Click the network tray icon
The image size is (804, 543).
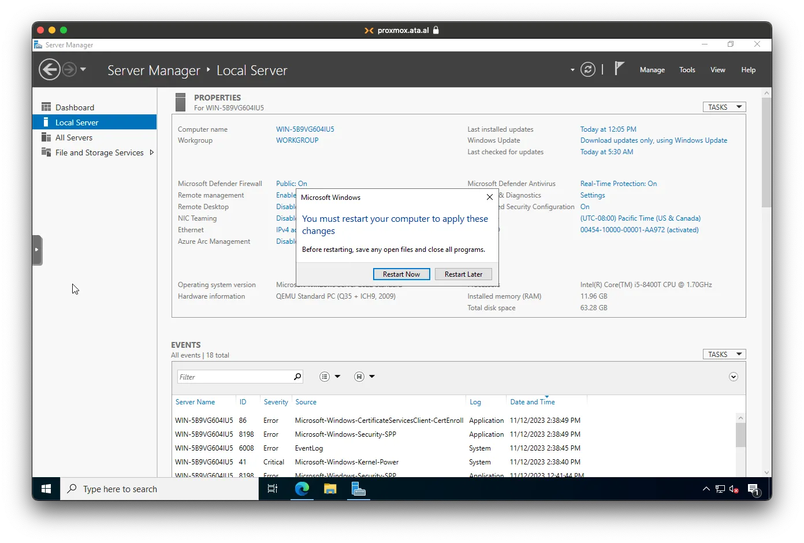tap(720, 489)
